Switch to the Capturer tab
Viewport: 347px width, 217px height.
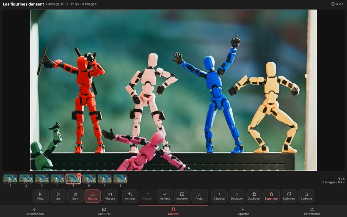tap(104, 211)
